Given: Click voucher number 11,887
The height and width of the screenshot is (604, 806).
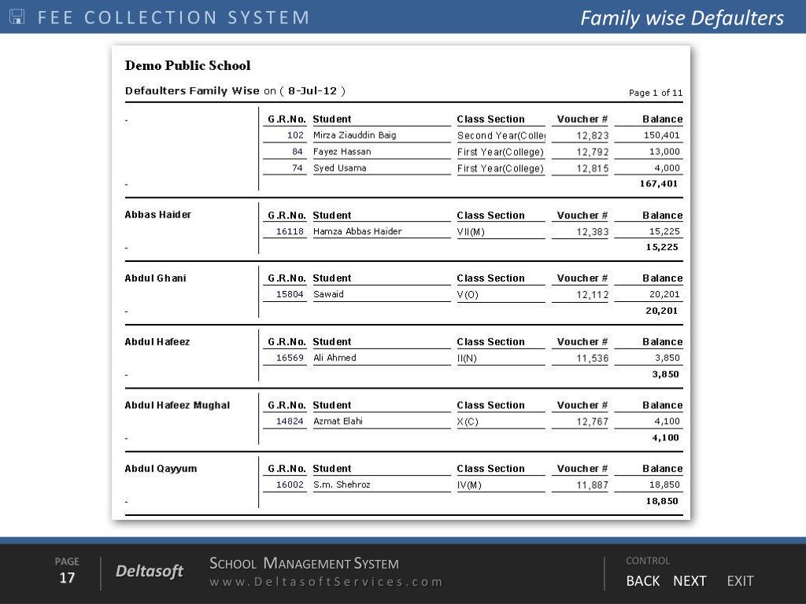Looking at the screenshot, I should pyautogui.click(x=592, y=485).
